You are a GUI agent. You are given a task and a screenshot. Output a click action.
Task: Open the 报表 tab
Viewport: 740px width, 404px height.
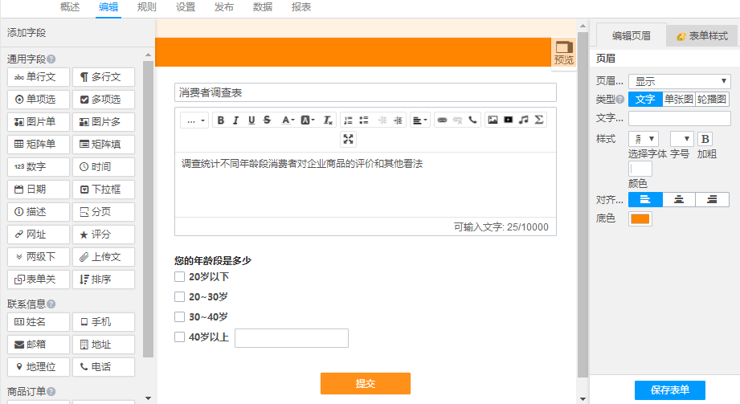tap(301, 7)
